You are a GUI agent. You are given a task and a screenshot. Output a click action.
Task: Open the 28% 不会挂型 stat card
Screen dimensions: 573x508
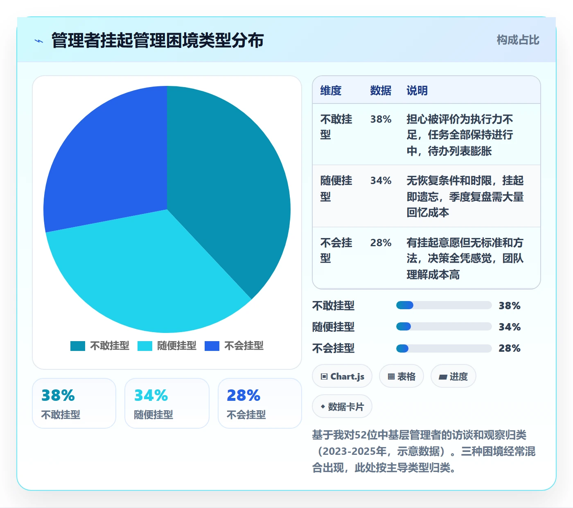click(x=260, y=403)
